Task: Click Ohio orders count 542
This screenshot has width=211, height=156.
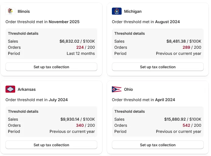Action: click(186, 126)
